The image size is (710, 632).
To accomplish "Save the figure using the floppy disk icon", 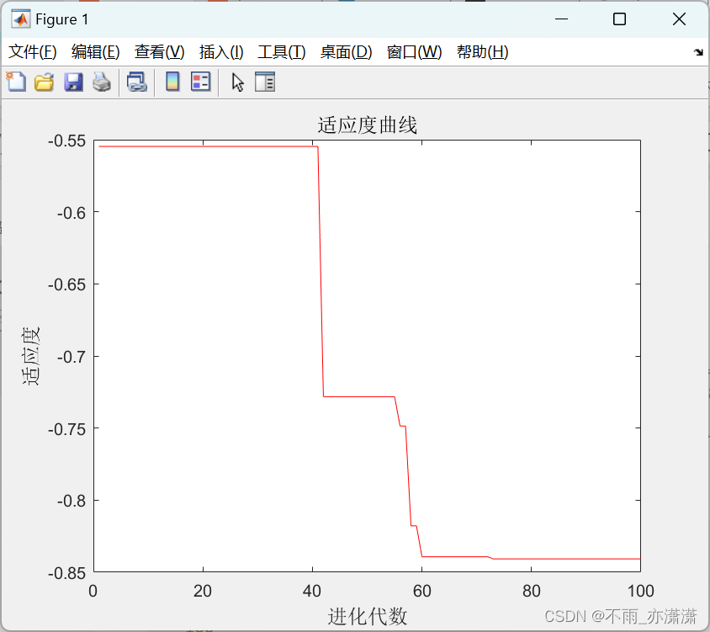I will (x=73, y=82).
